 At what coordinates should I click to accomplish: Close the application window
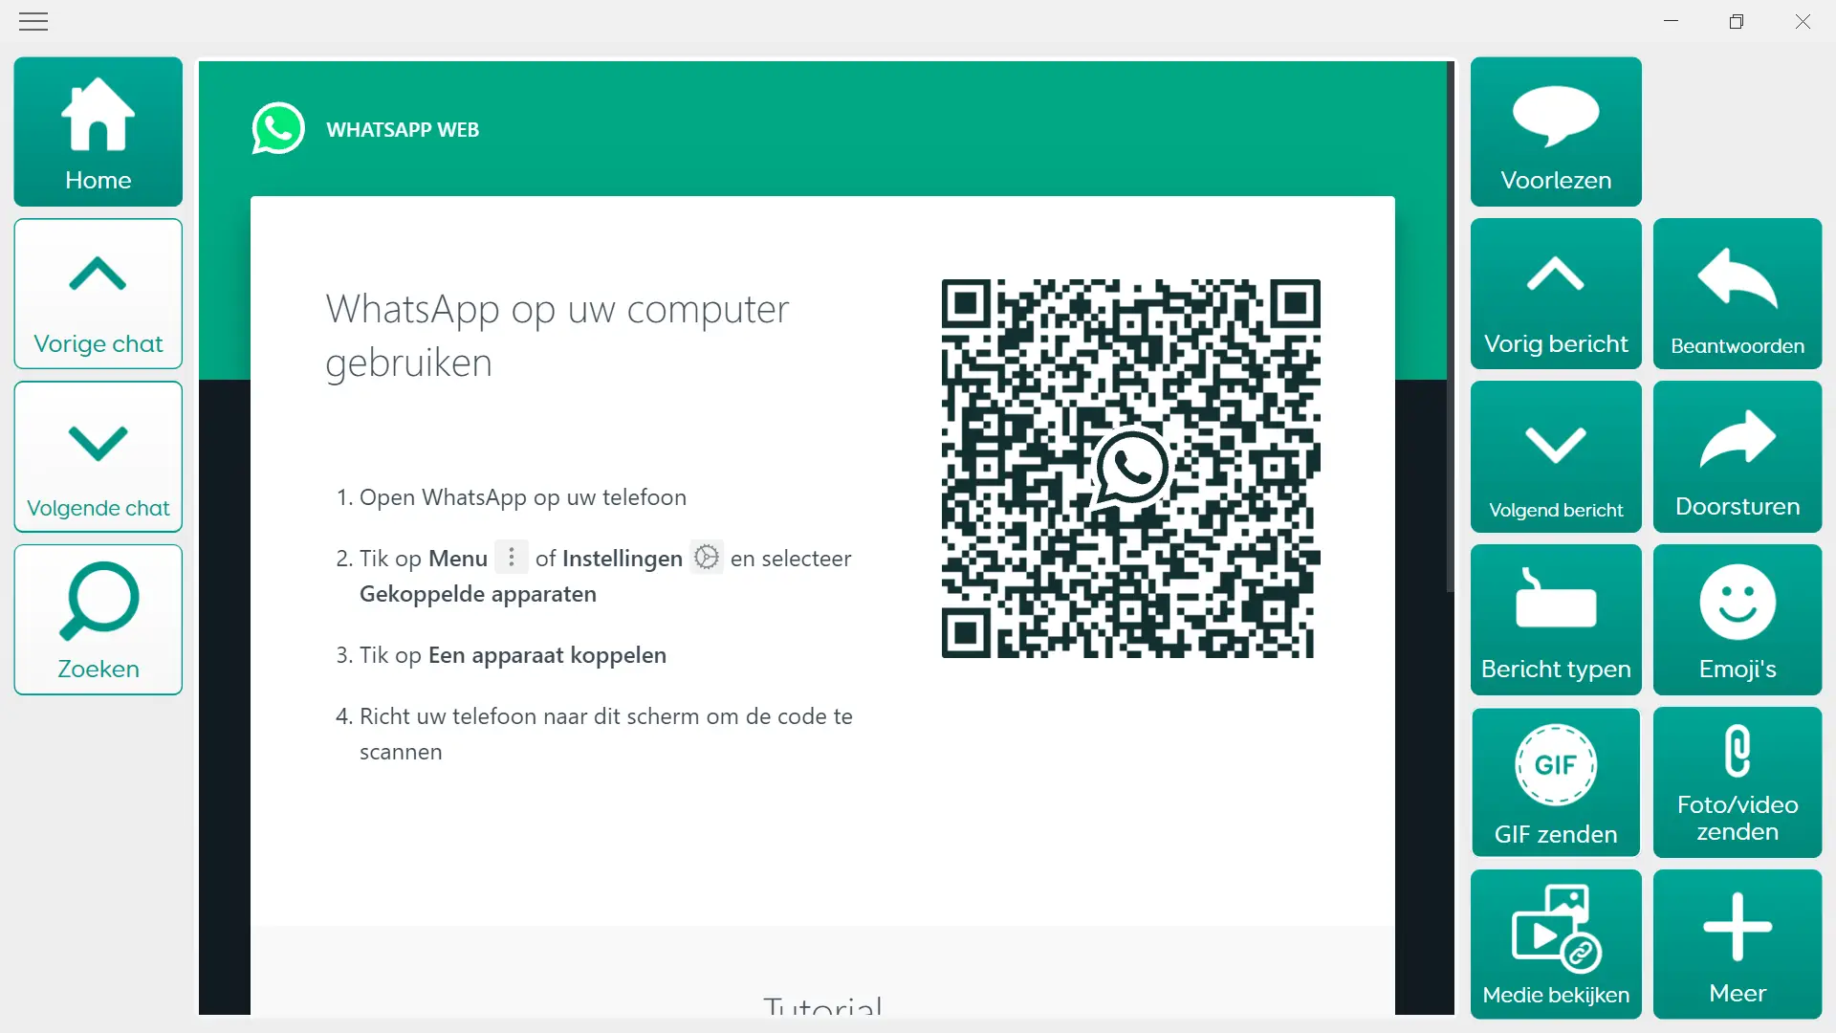1803,21
